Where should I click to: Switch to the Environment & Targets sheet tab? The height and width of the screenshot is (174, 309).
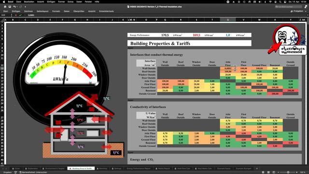click(54, 169)
